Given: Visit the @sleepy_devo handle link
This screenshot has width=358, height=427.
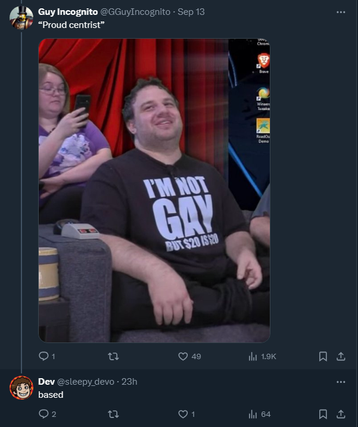Looking at the screenshot, I should (x=86, y=382).
